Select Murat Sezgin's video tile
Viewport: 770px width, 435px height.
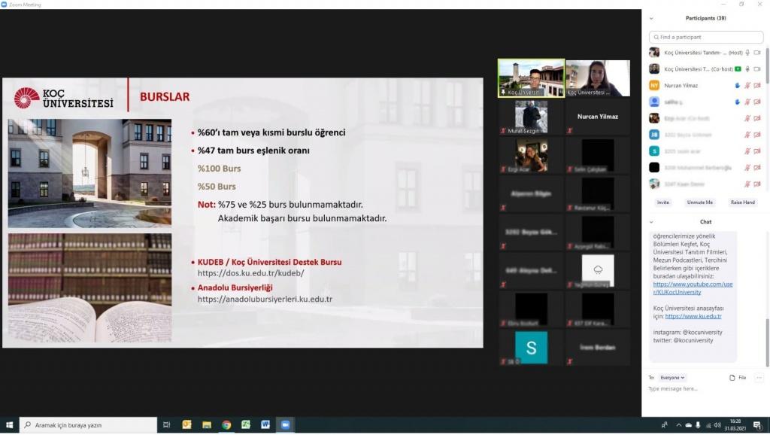(x=532, y=117)
